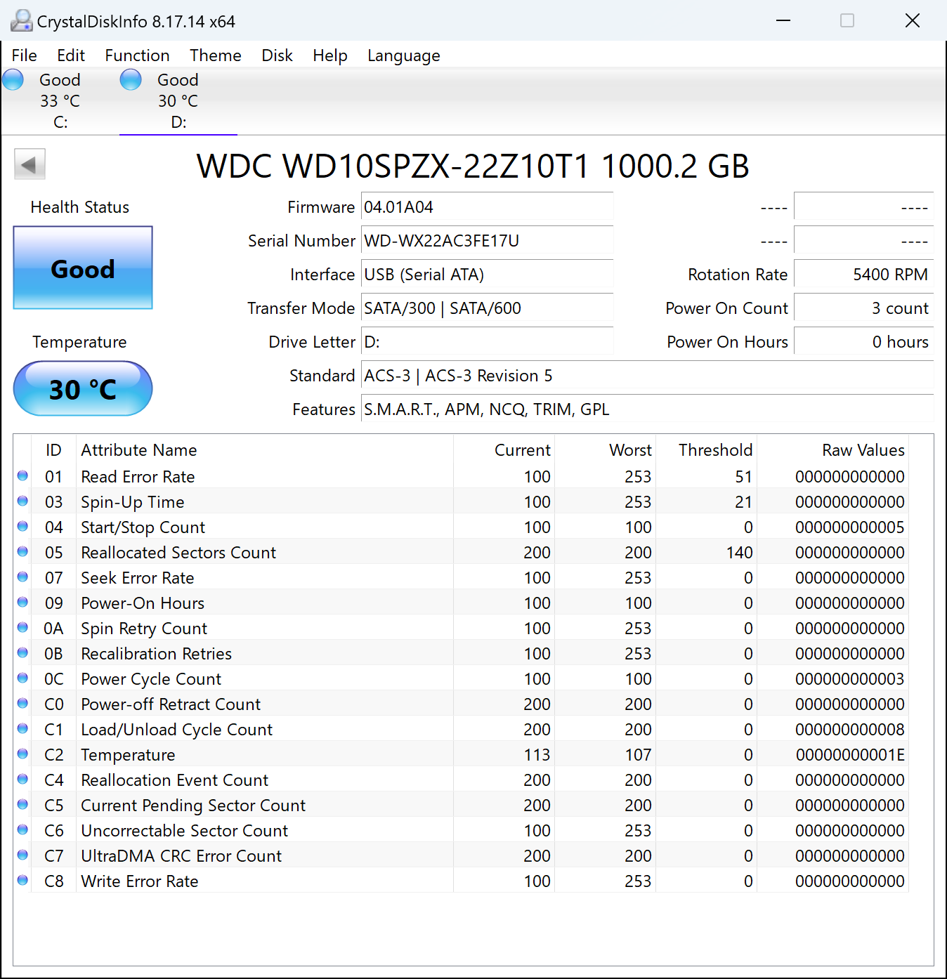Viewport: 947px width, 979px height.
Task: Select the D: drive tab at 30 °C
Action: 178,101
